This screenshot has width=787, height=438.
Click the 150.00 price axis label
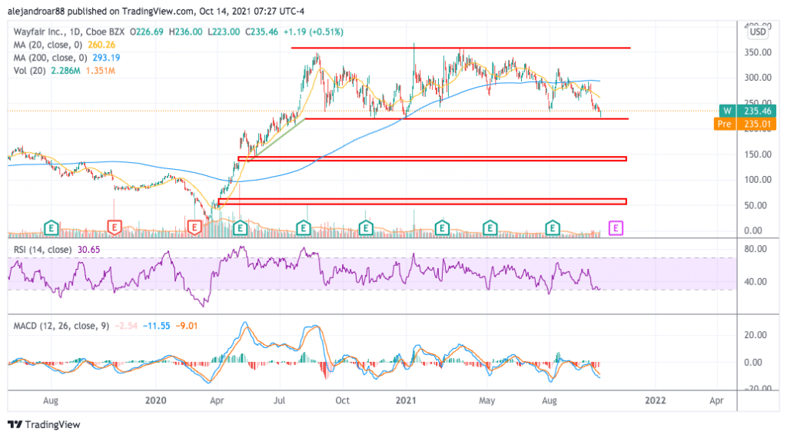click(758, 154)
